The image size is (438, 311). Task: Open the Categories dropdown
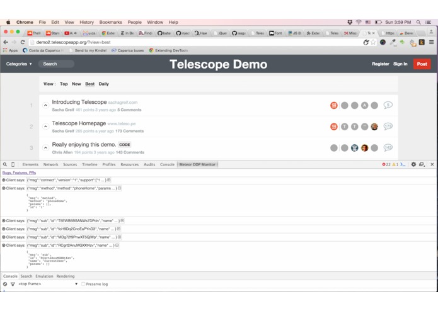(x=19, y=64)
